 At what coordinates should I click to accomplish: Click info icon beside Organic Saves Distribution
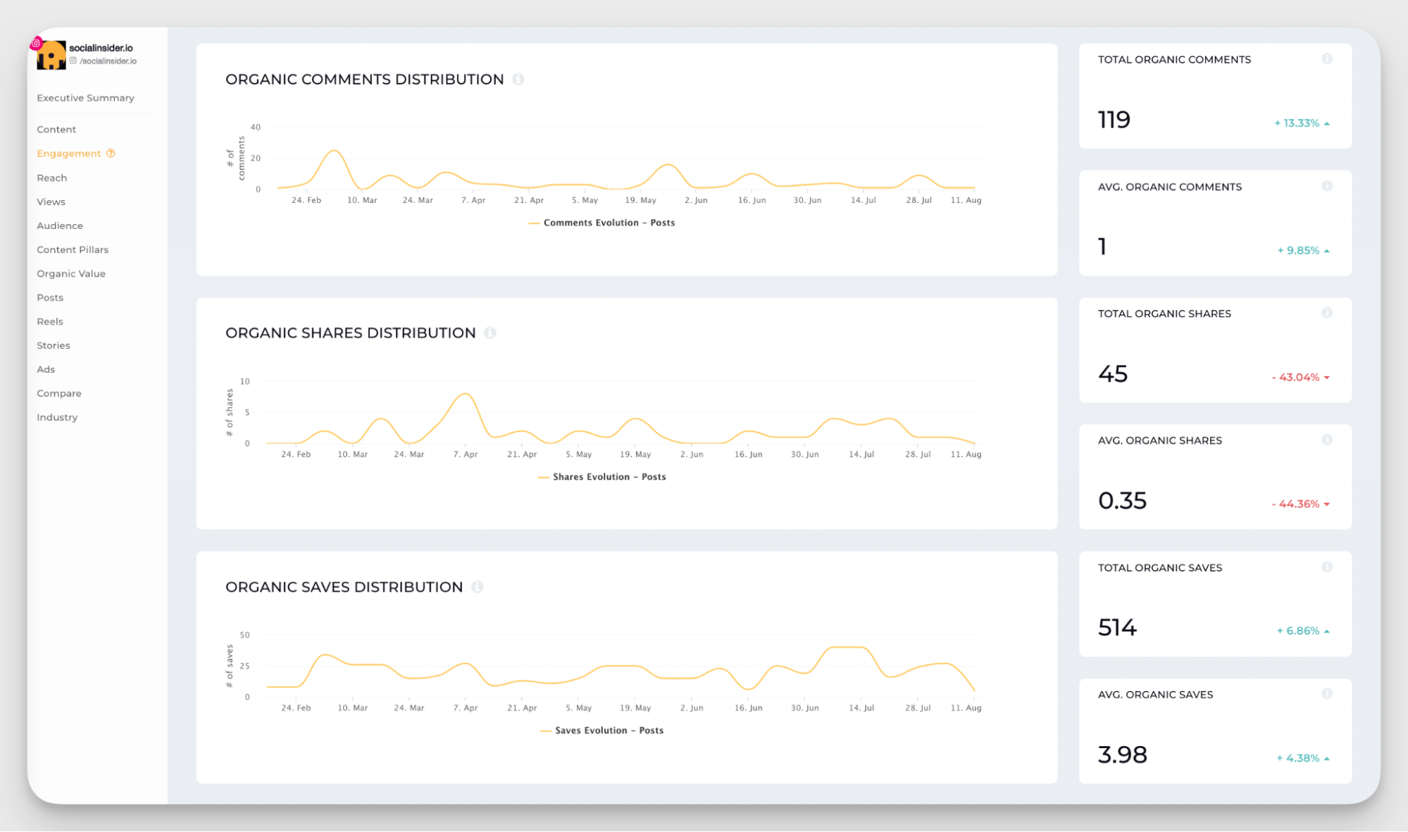coord(478,587)
